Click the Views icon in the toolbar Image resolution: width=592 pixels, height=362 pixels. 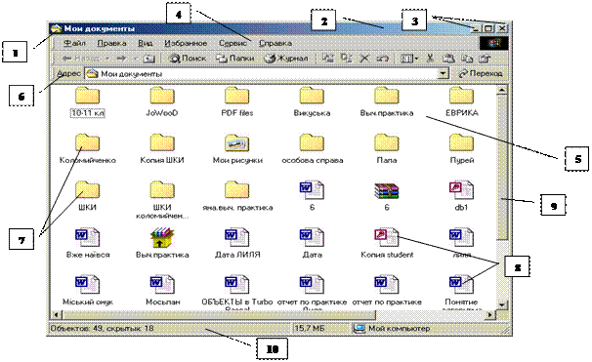point(406,59)
